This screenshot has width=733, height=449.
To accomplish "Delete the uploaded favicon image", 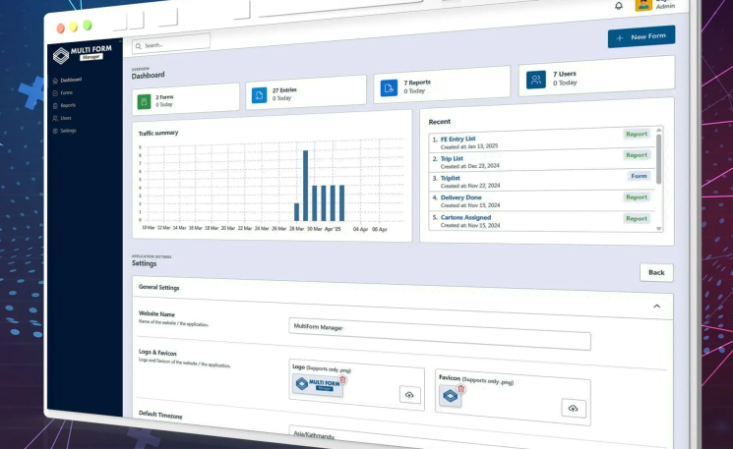I will (x=460, y=389).
